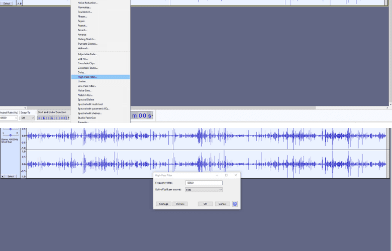Click the Preview button
Image resolution: width=392 pixels, height=251 pixels.
(179, 204)
